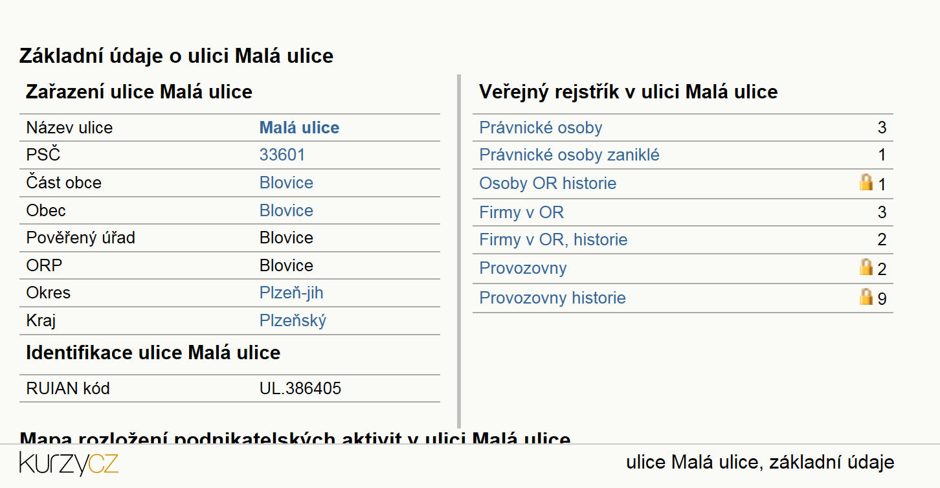Click the lock icon next to Provozovny count

pos(866,267)
